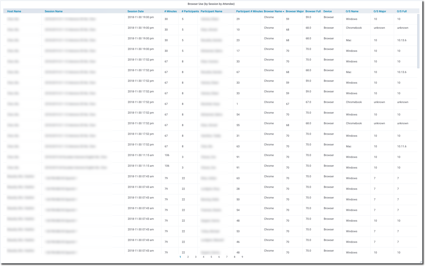
Task: Navigate to page 7 in pagination
Action: click(227, 257)
